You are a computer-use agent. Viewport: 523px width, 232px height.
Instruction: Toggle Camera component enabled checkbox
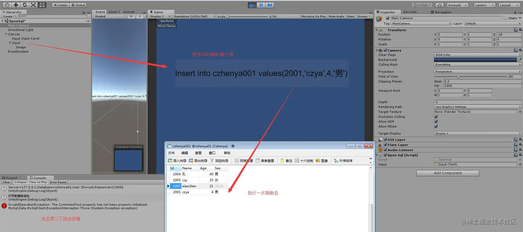(385, 50)
